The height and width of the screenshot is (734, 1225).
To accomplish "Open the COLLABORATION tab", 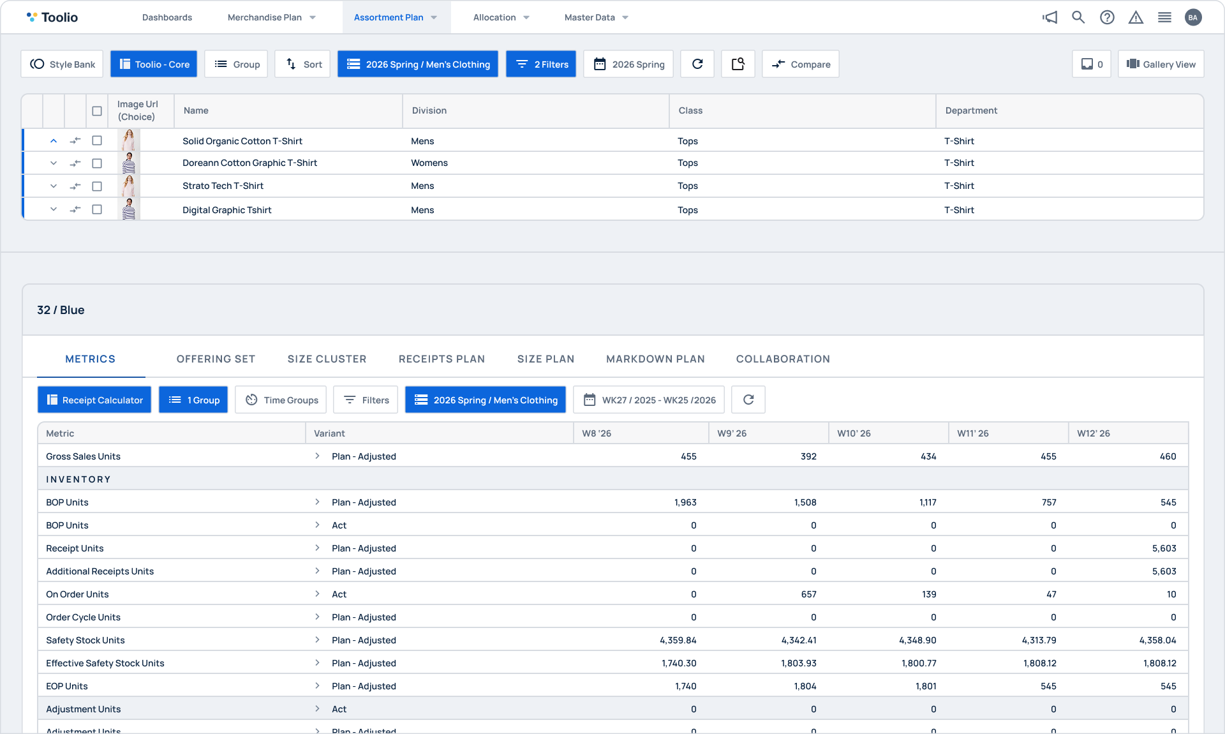I will [783, 359].
